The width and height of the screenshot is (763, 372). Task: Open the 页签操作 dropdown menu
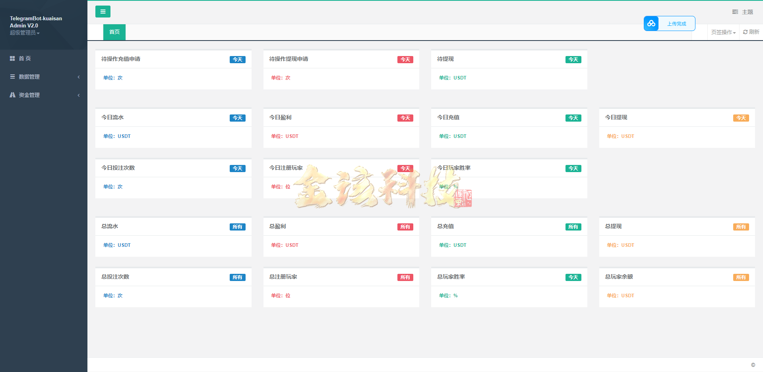(723, 32)
